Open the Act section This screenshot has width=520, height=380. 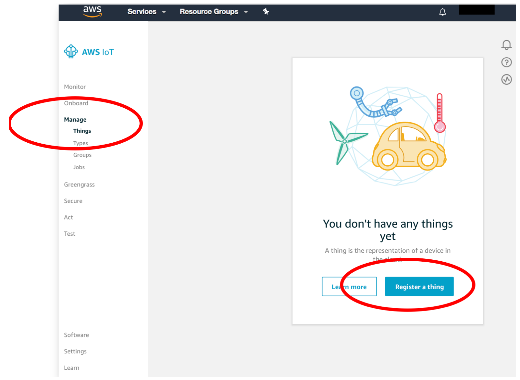coord(68,217)
